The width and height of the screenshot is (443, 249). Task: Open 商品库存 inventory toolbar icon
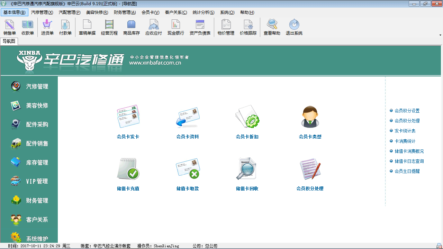pos(132,27)
